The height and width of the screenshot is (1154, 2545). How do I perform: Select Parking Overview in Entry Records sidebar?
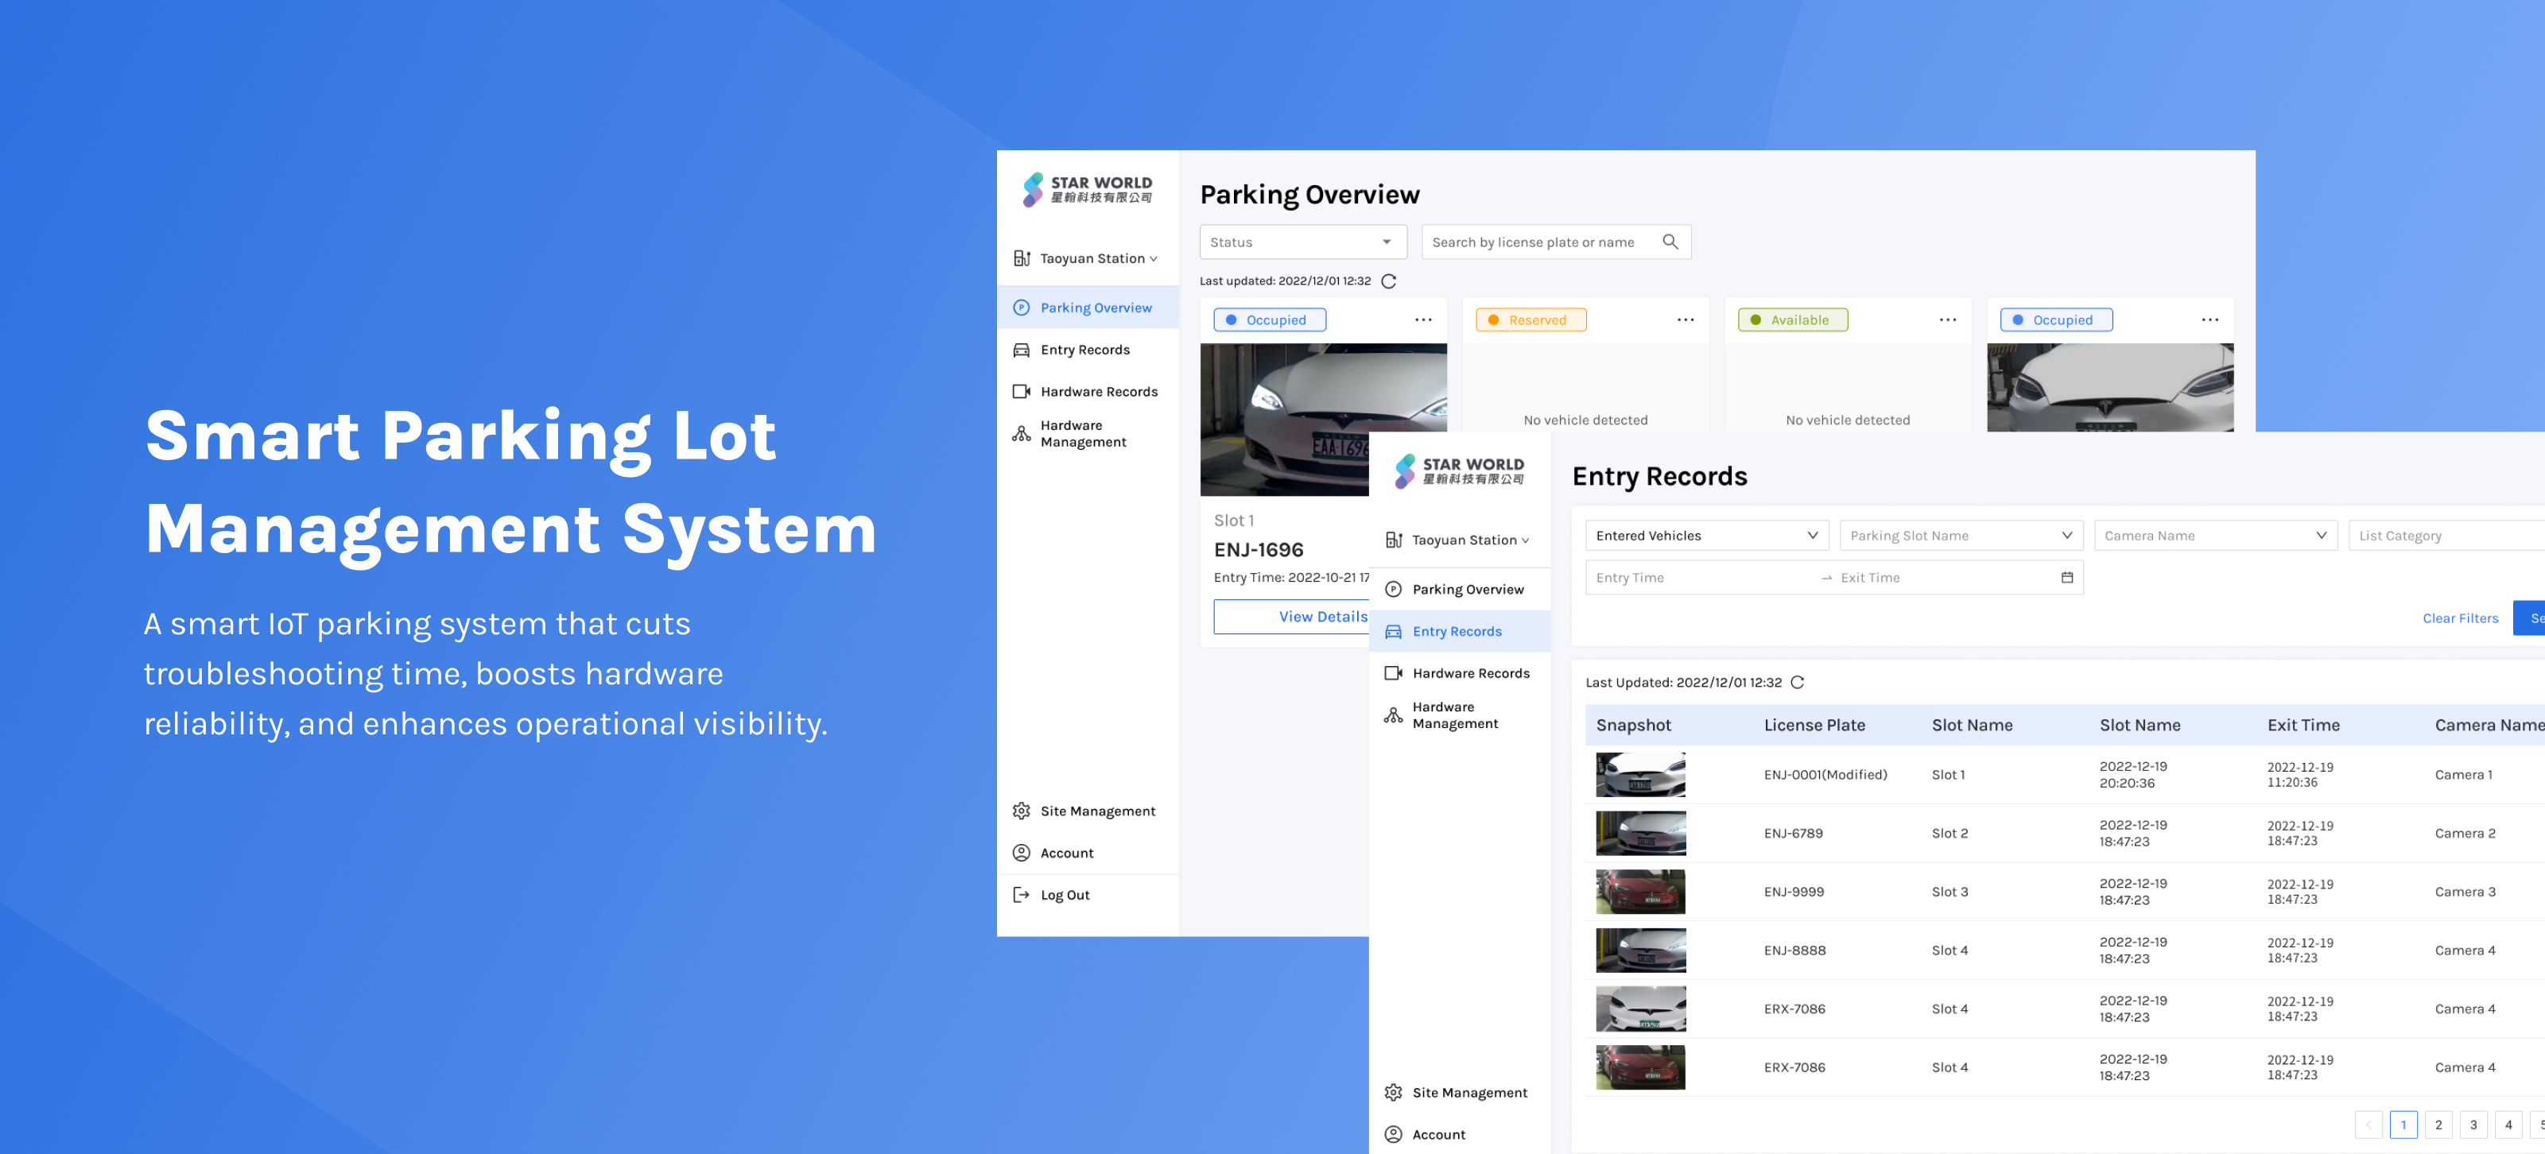coord(1459,589)
